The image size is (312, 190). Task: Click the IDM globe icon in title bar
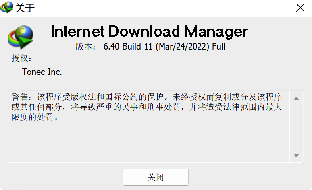(6, 7)
